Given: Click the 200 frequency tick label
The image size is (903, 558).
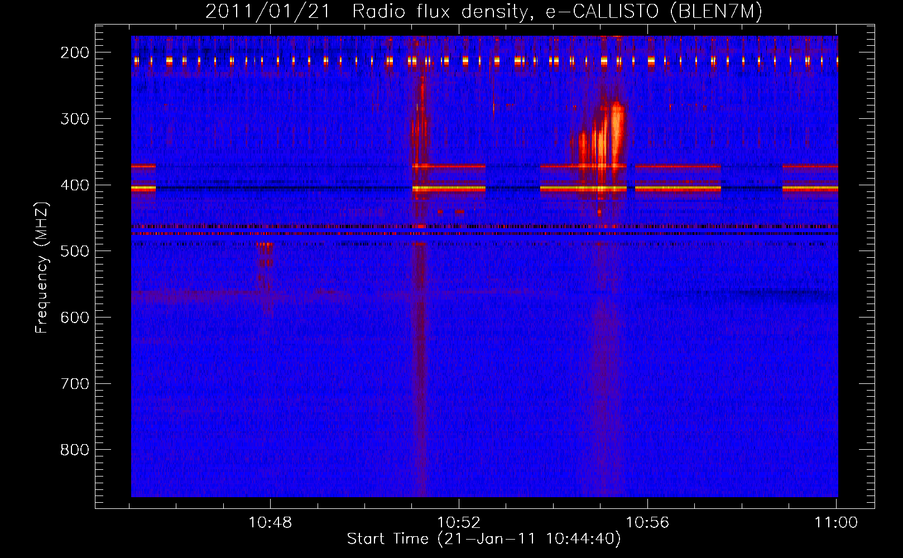Looking at the screenshot, I should pyautogui.click(x=75, y=52).
